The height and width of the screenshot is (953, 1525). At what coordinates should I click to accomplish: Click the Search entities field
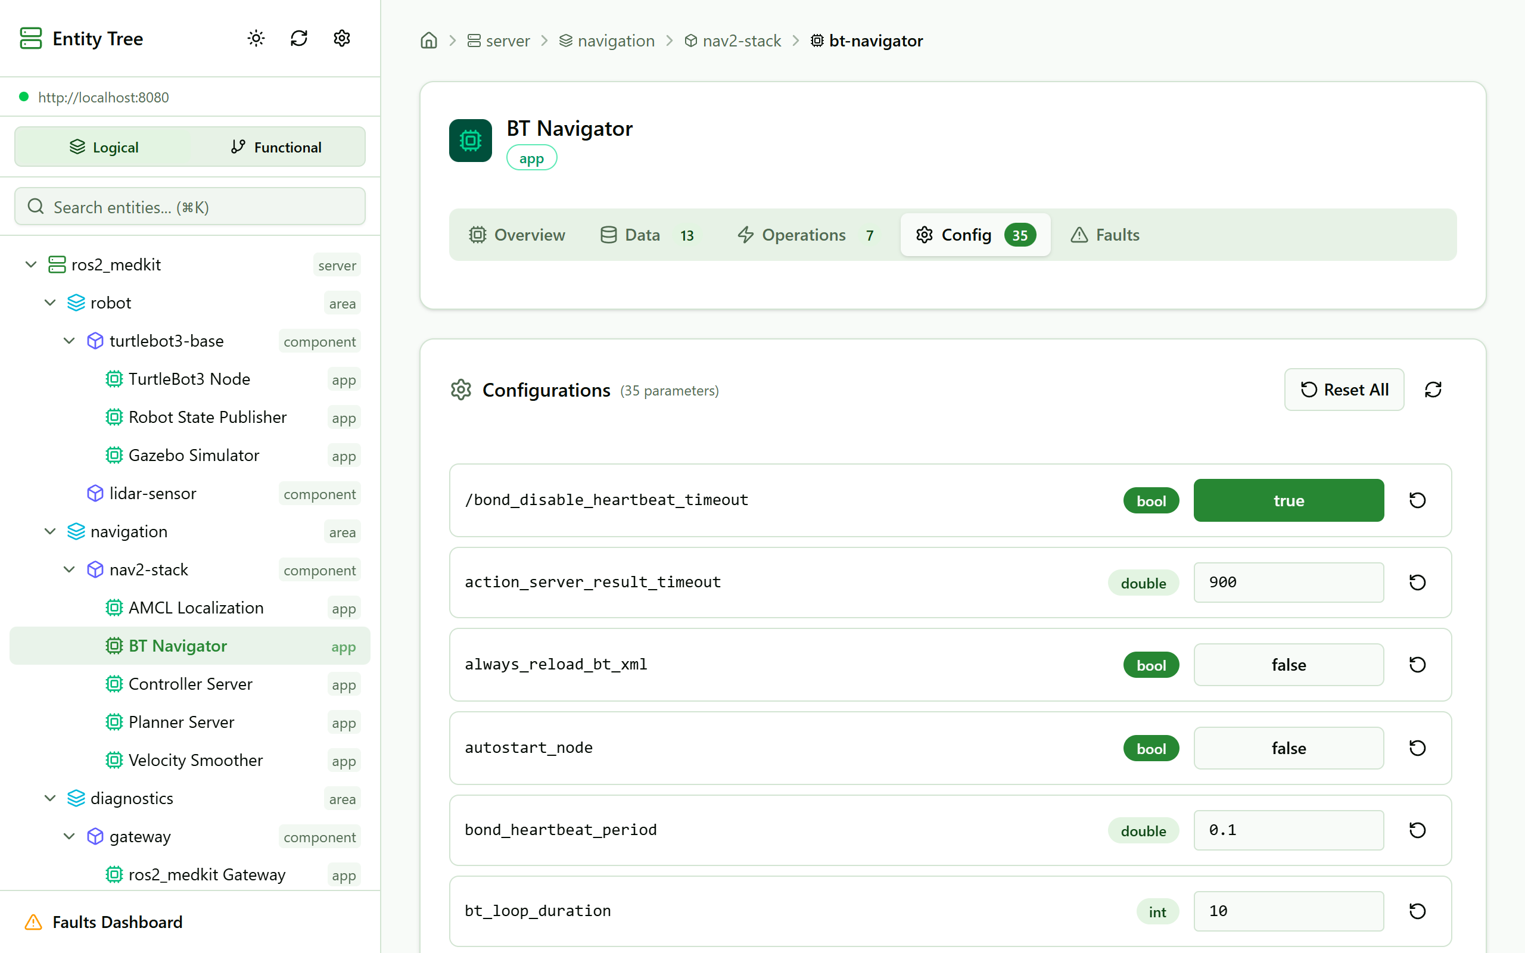pyautogui.click(x=189, y=207)
